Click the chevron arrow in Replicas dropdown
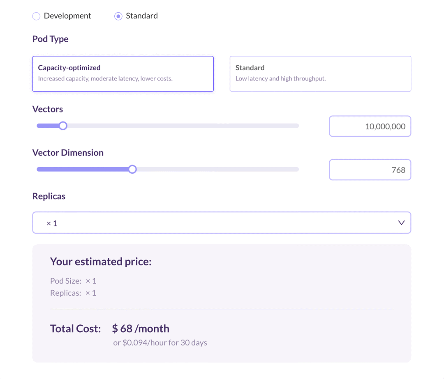 [x=401, y=223]
